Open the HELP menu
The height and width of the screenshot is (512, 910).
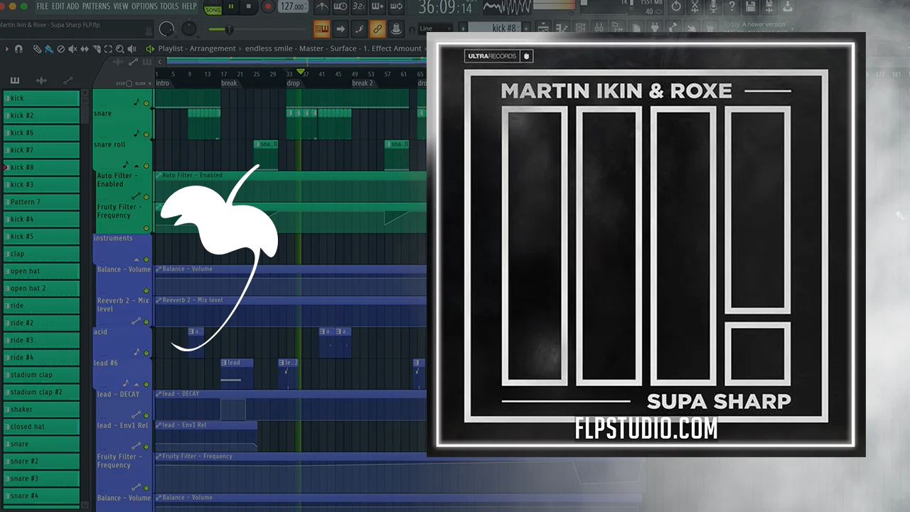189,6
